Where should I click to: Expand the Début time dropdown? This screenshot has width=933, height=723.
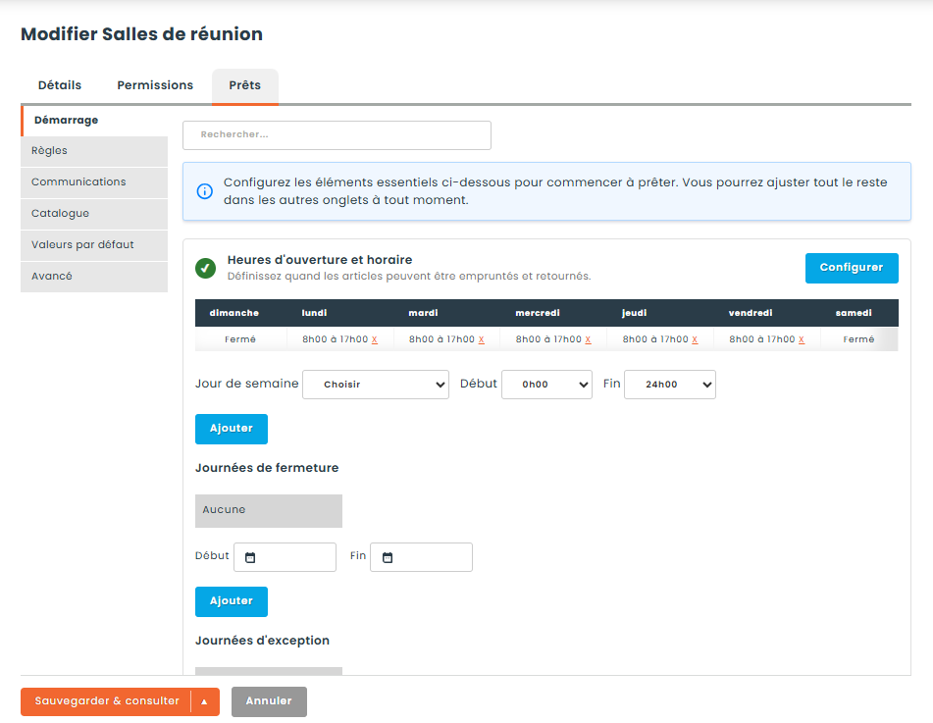[546, 385]
